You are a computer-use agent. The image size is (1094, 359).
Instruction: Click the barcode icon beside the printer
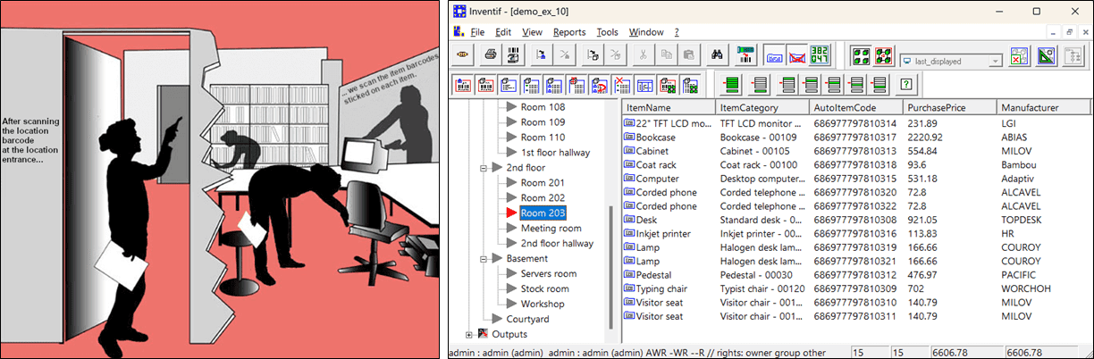coord(513,55)
